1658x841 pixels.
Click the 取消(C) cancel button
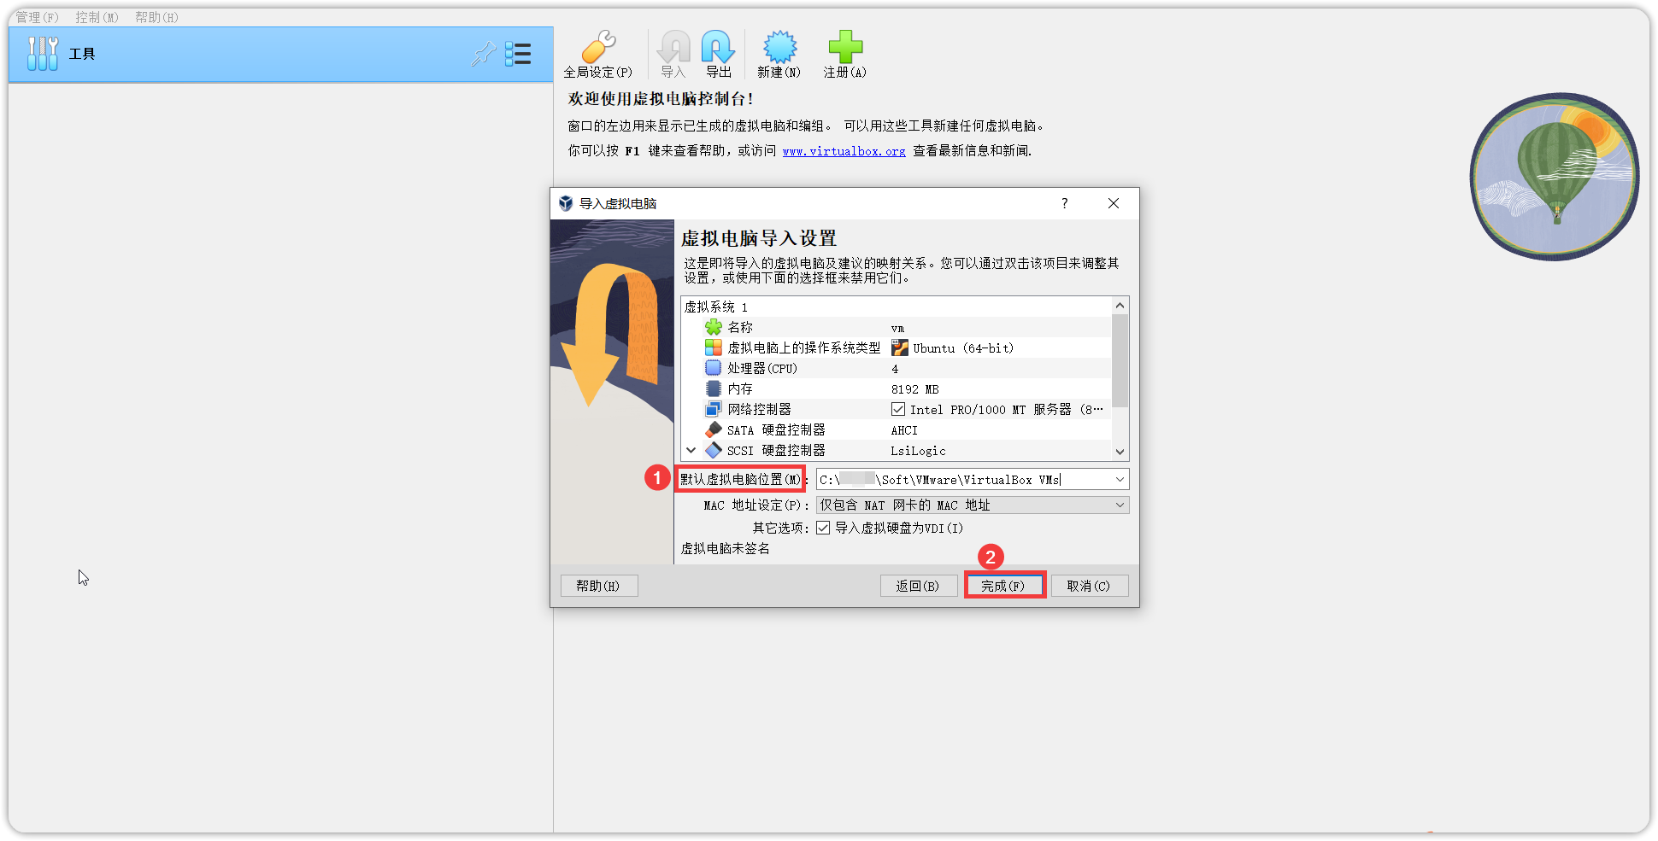pyautogui.click(x=1090, y=586)
